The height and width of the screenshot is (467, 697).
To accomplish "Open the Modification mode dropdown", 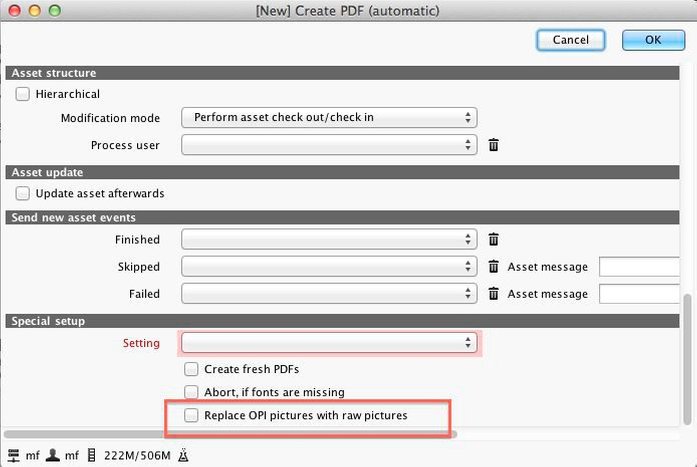I will tap(328, 118).
